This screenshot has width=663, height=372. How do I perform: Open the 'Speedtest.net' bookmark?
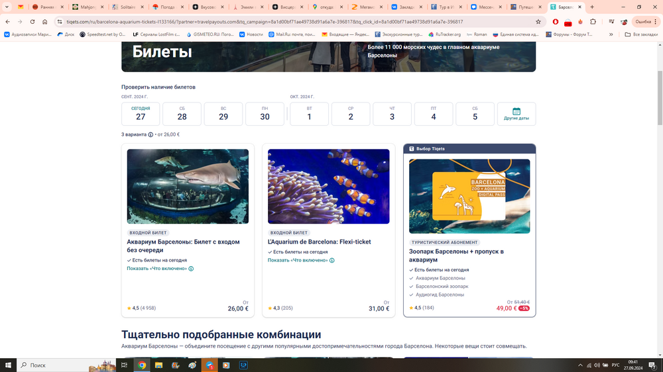(103, 34)
